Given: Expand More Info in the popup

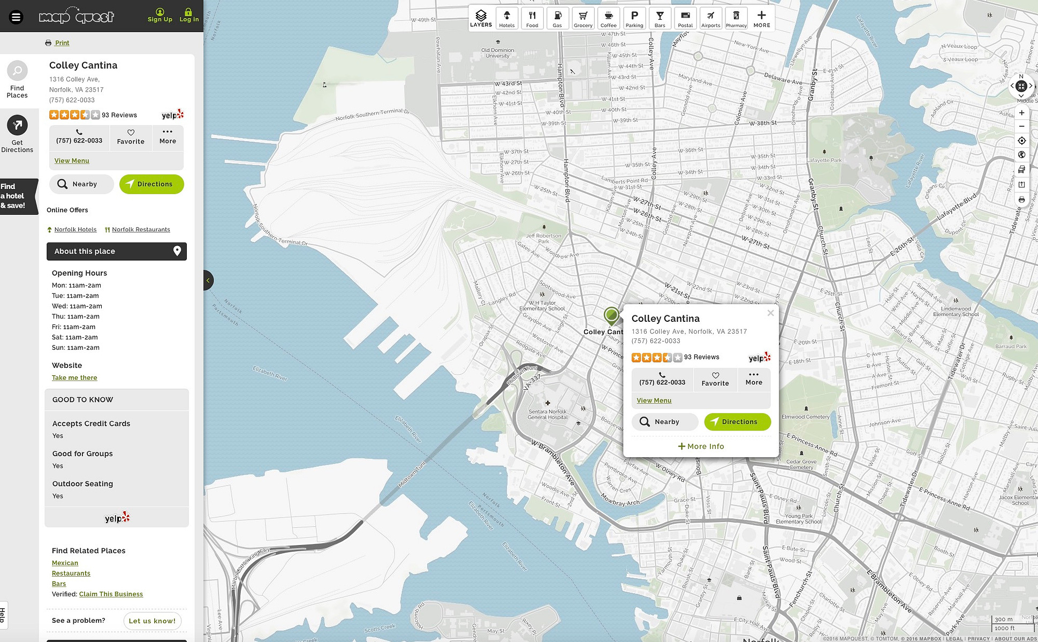Looking at the screenshot, I should click(x=701, y=447).
